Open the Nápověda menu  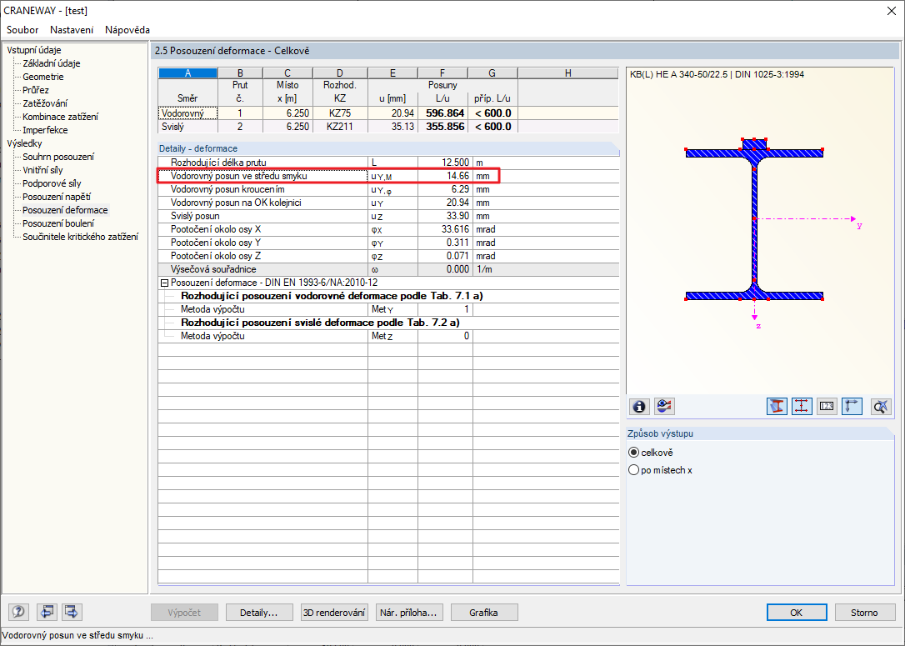coord(127,29)
